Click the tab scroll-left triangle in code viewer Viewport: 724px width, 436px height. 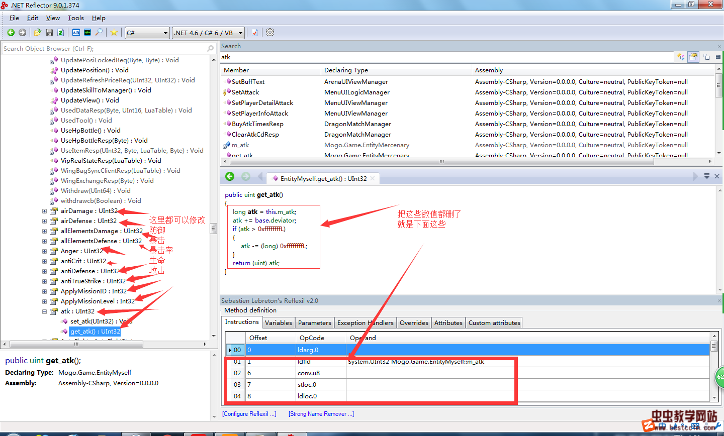tap(260, 176)
